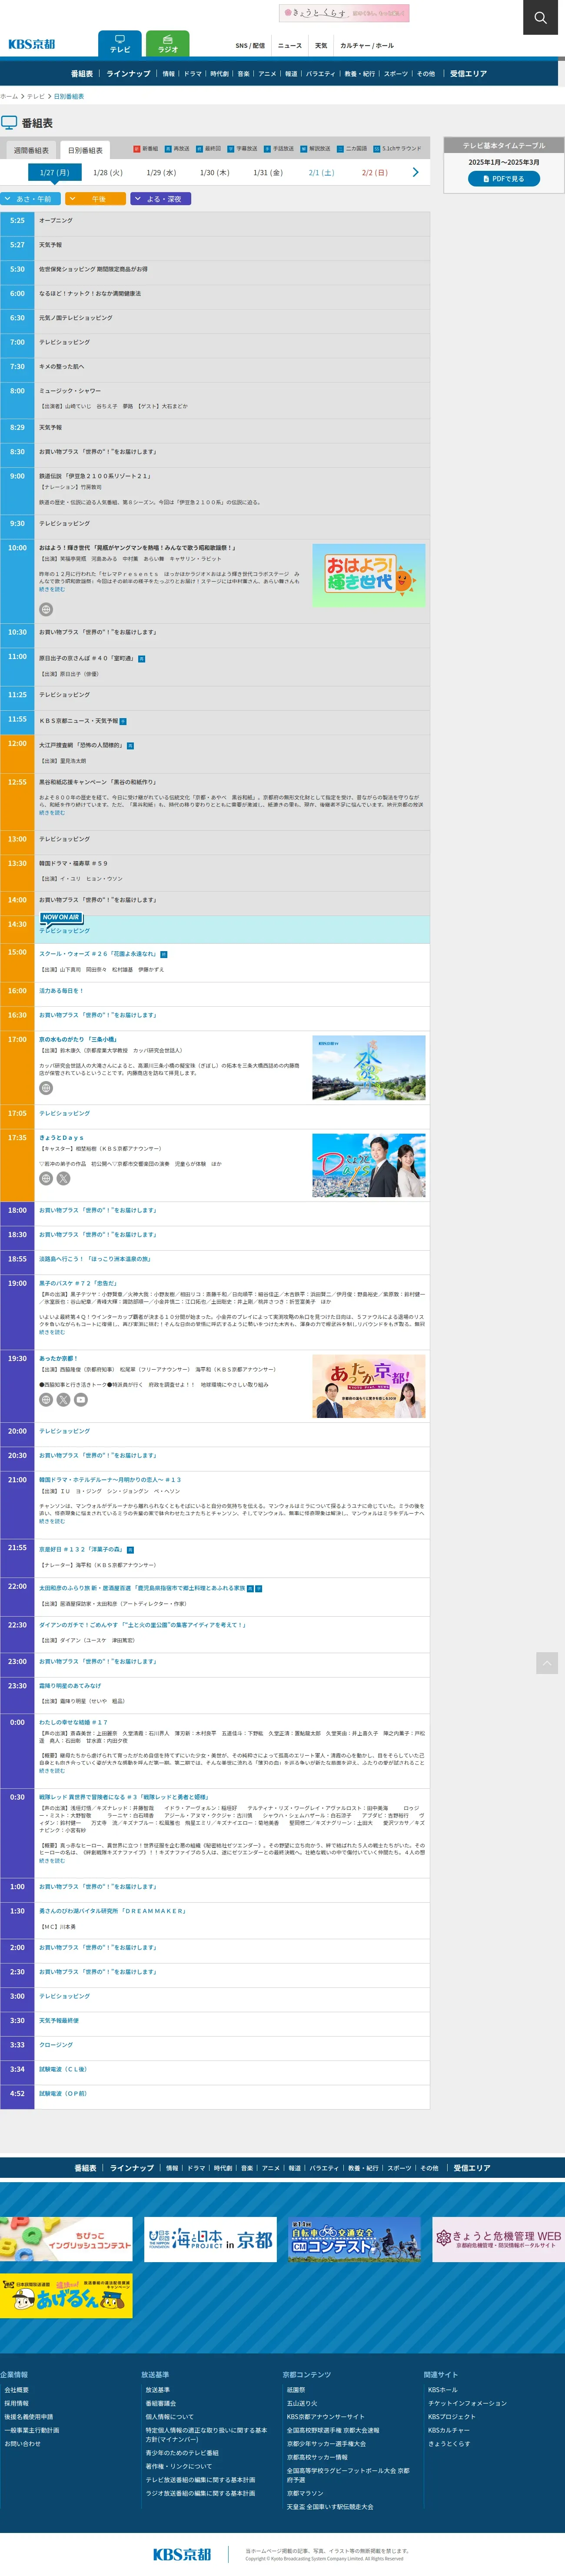Open the きょうと危機管理WEB banner
The height and width of the screenshot is (2576, 565).
[498, 2239]
